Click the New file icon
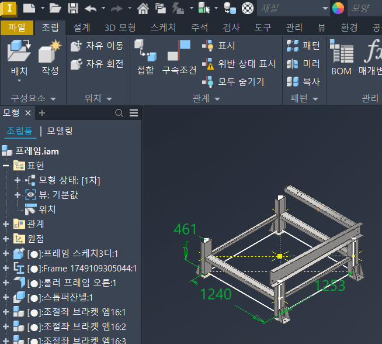The width and height of the screenshot is (382, 344). [x=29, y=8]
